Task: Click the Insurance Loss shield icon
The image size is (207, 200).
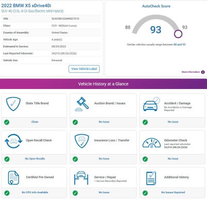Action: click(x=82, y=141)
